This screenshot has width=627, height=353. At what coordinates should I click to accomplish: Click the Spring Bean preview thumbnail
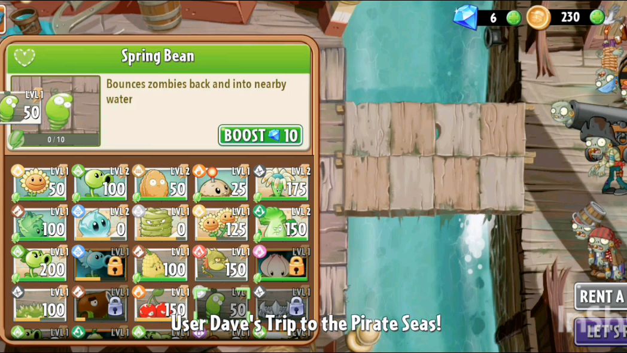[x=55, y=110]
